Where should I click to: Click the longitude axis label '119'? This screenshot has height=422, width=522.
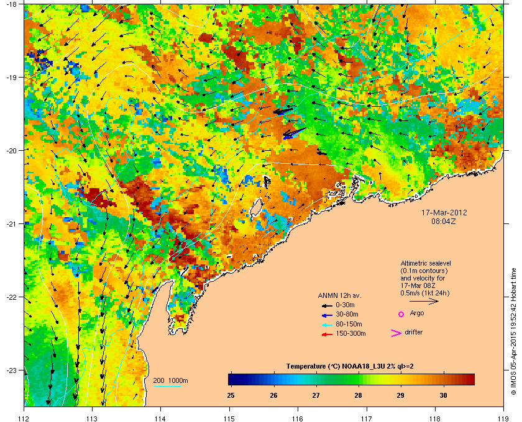pyautogui.click(x=503, y=418)
